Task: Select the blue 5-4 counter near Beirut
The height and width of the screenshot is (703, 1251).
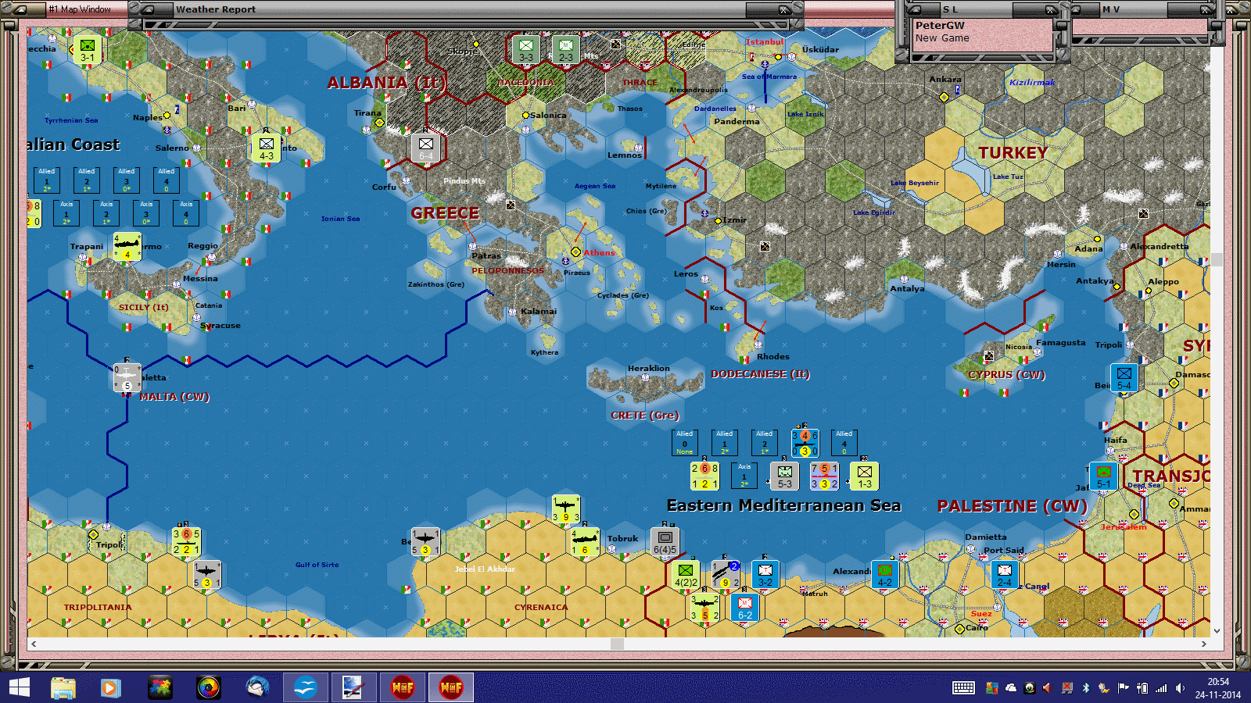Action: pyautogui.click(x=1124, y=378)
